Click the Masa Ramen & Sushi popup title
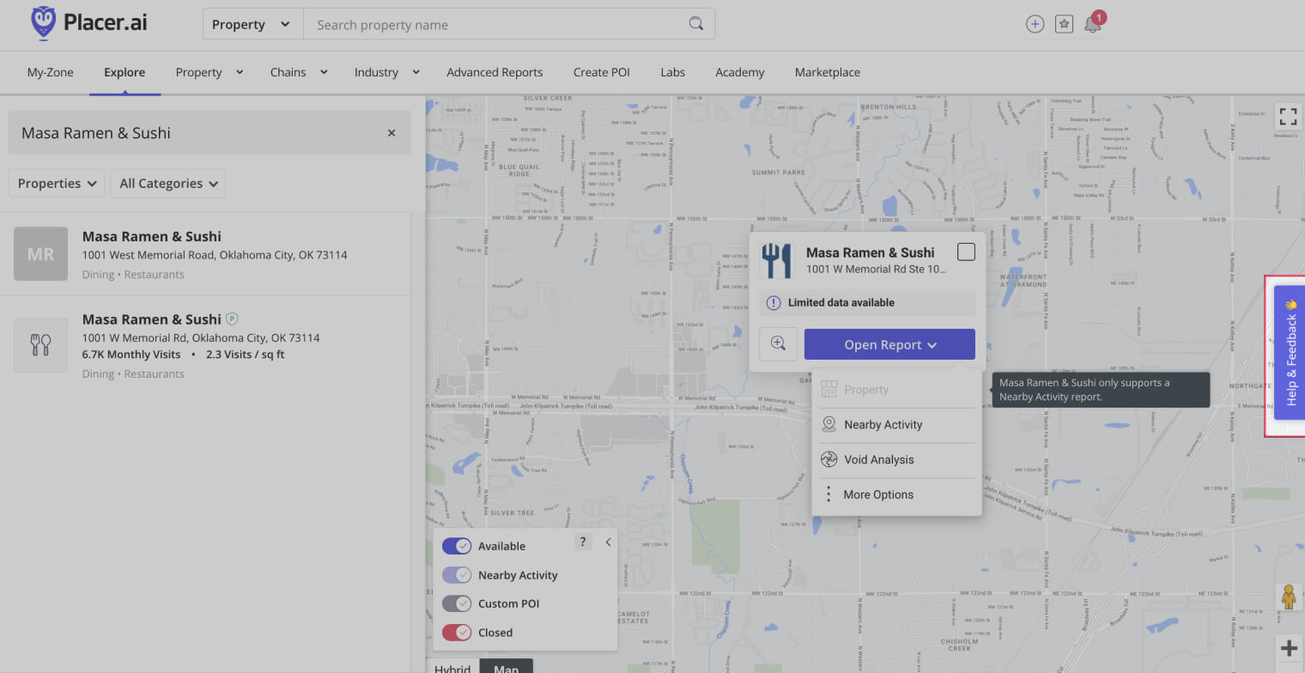 pyautogui.click(x=870, y=252)
